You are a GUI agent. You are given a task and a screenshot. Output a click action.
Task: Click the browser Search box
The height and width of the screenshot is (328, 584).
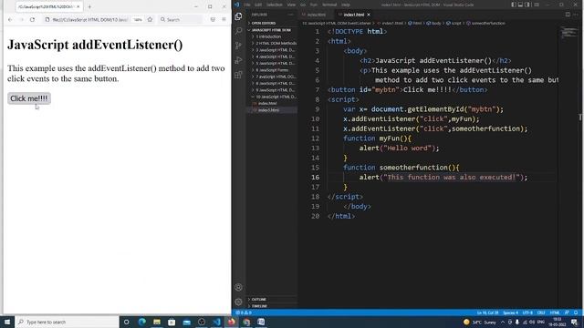pyautogui.click(x=181, y=19)
